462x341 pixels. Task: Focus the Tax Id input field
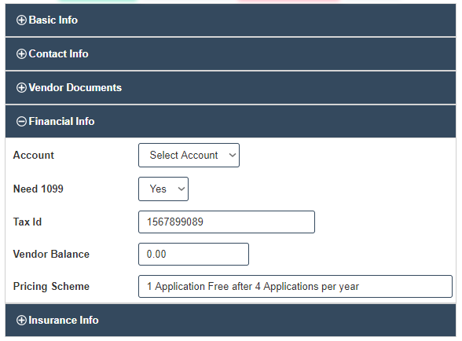coord(226,222)
